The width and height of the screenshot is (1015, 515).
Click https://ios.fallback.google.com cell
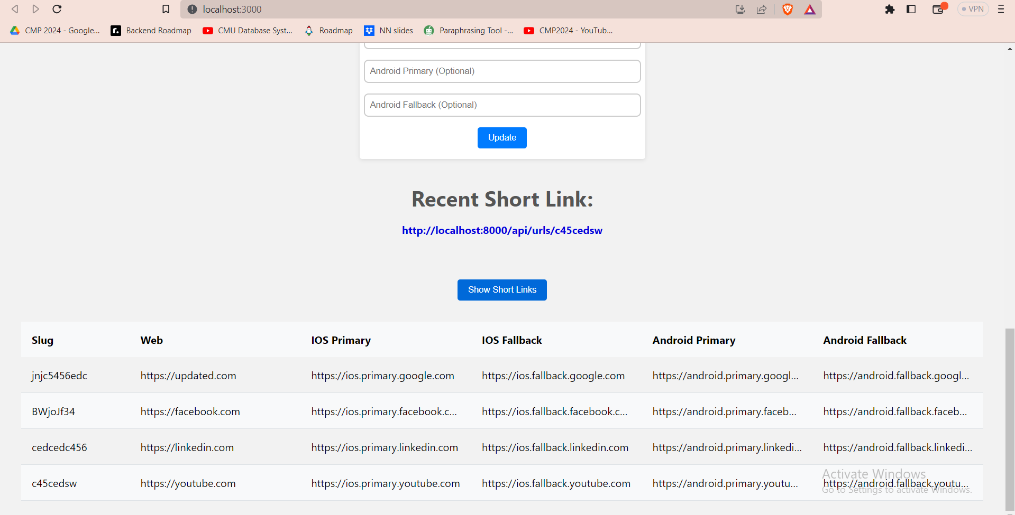coord(553,376)
